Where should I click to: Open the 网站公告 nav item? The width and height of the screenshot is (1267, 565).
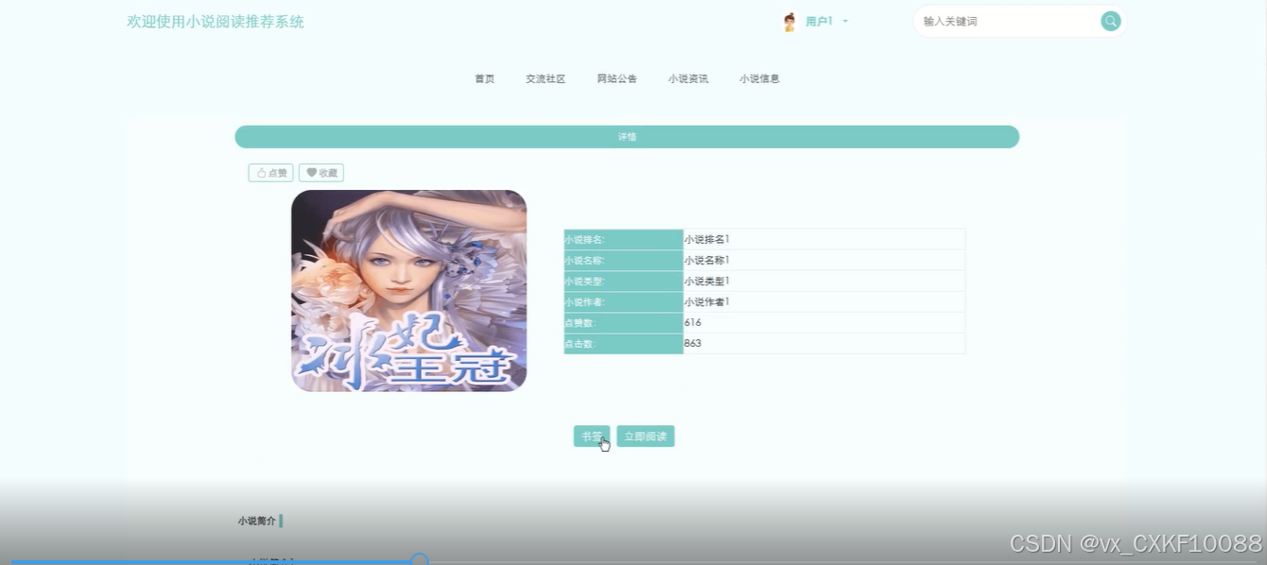[616, 78]
